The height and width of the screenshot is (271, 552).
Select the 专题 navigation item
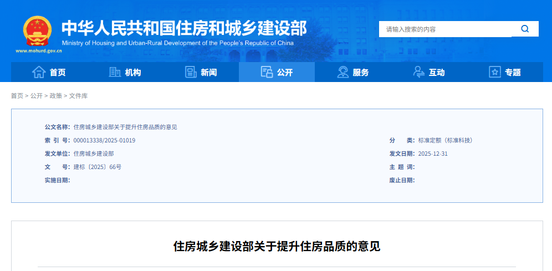[x=513, y=73]
